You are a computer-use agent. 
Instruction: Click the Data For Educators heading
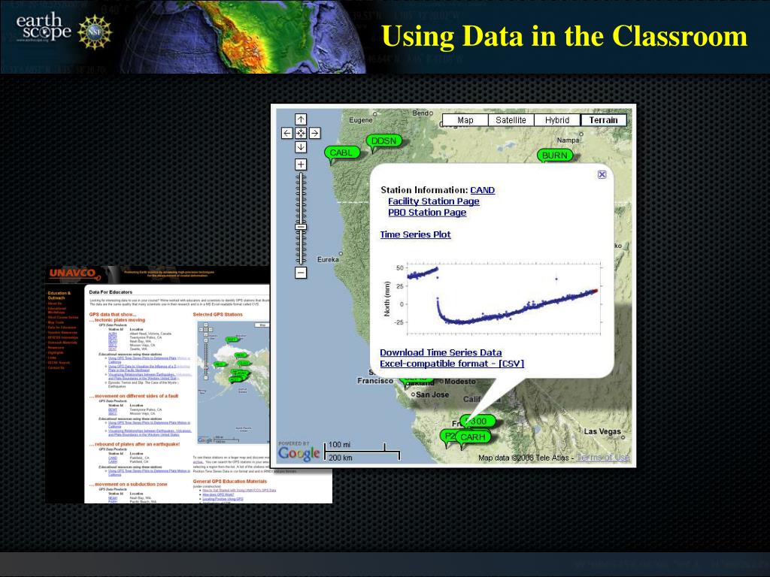click(x=111, y=292)
